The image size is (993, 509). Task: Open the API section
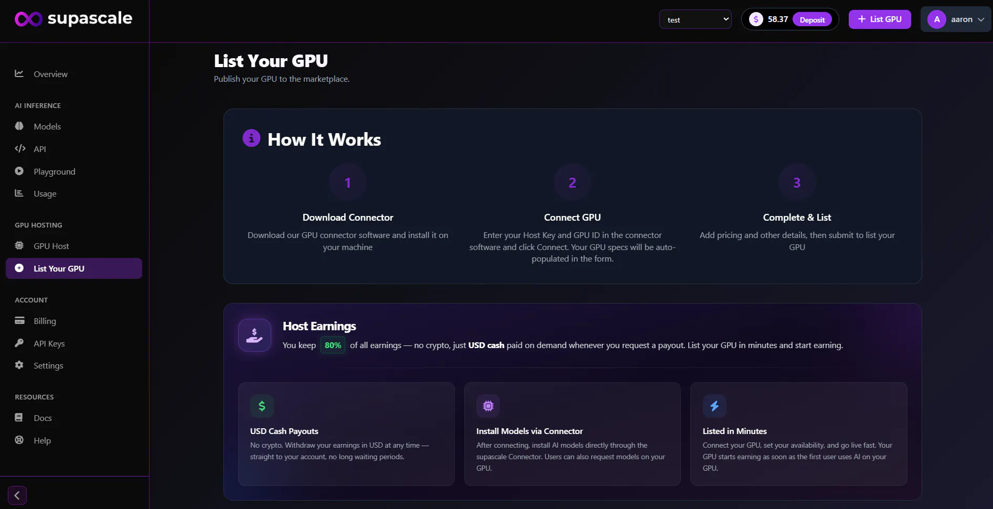coord(74,149)
